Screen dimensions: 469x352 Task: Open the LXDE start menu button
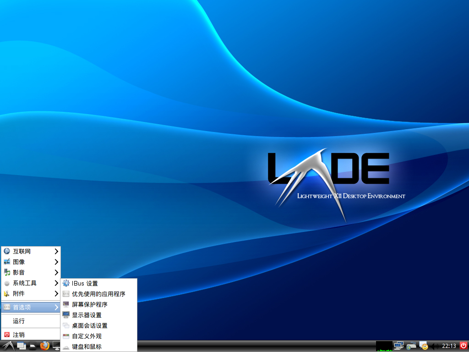(8, 346)
